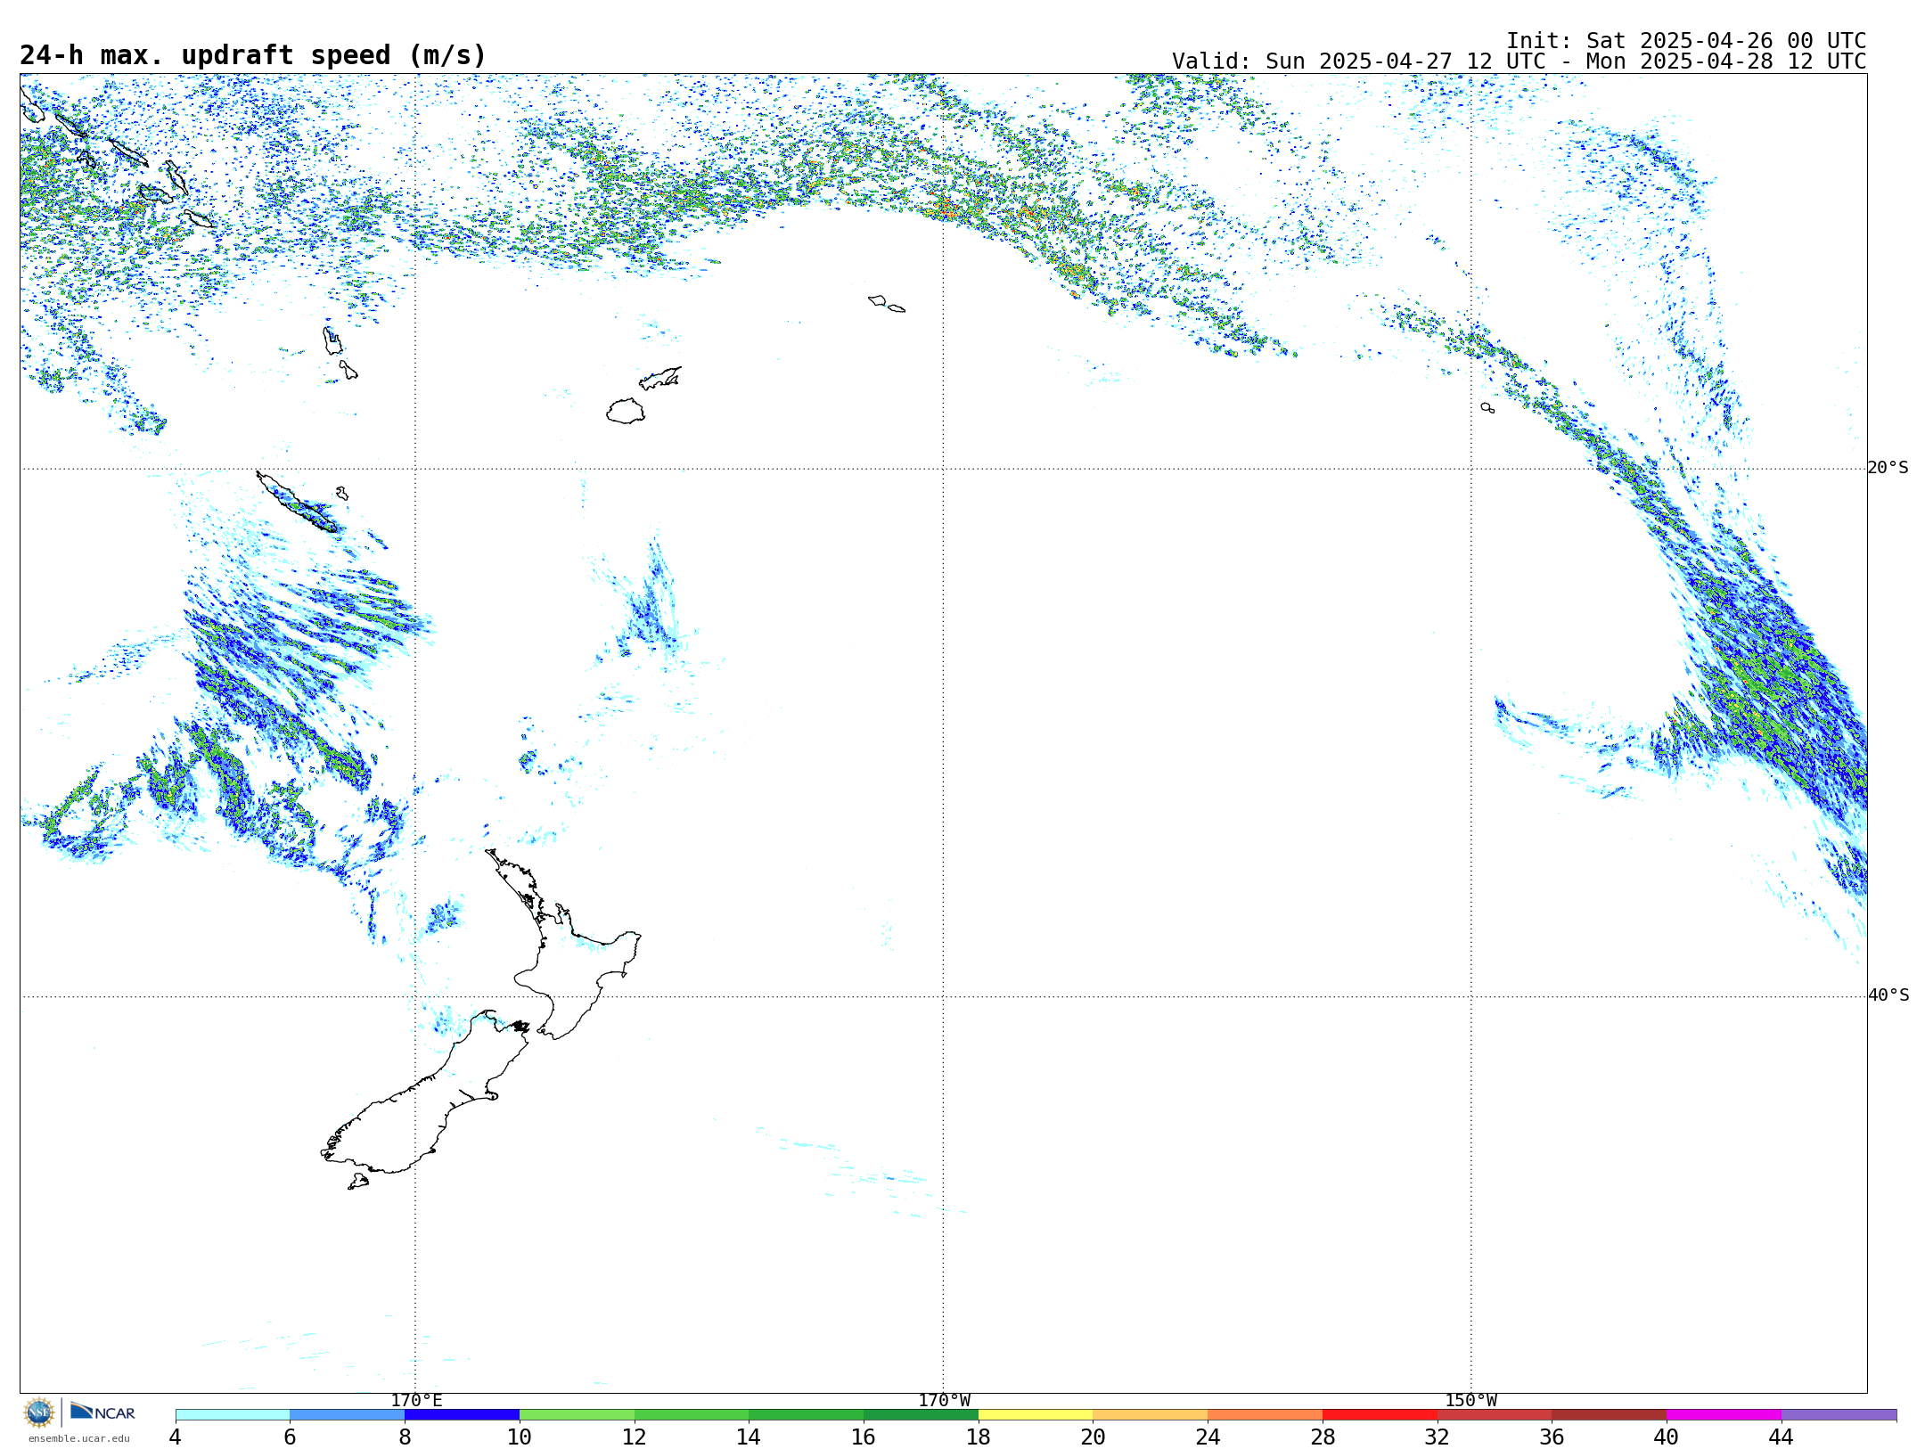Screen dimensions: 1925x1449
Task: Click the 150°W longitude label
Action: (x=1470, y=1401)
